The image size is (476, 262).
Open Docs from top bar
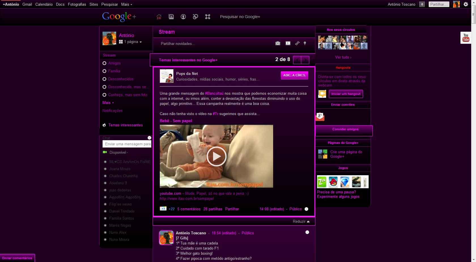click(x=60, y=4)
